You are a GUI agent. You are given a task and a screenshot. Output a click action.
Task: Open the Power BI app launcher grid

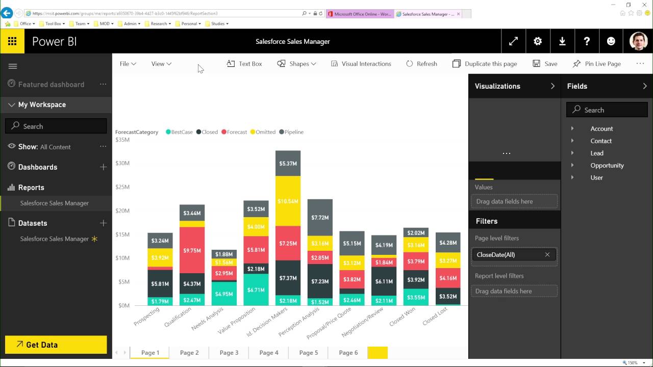pyautogui.click(x=12, y=41)
